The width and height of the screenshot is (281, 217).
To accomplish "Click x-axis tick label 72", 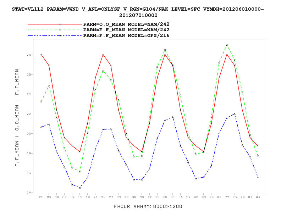I will pos(227,197).
